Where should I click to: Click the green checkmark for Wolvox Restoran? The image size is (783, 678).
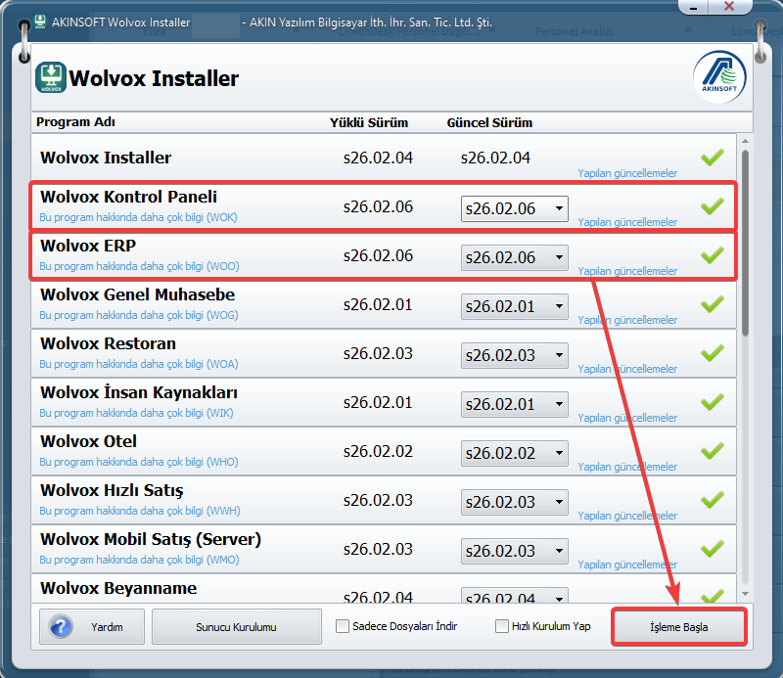tap(712, 353)
